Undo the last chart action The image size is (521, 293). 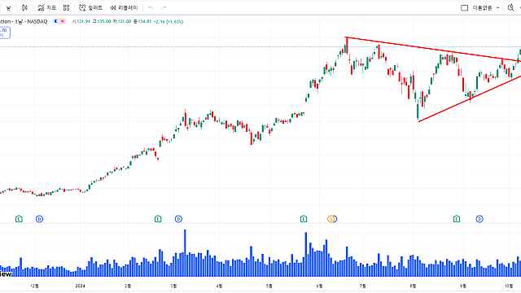[151, 7]
